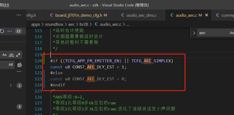234x115 pixels.
Task: Switch to audio_aec_dms.c tab
Action: click(141, 15)
